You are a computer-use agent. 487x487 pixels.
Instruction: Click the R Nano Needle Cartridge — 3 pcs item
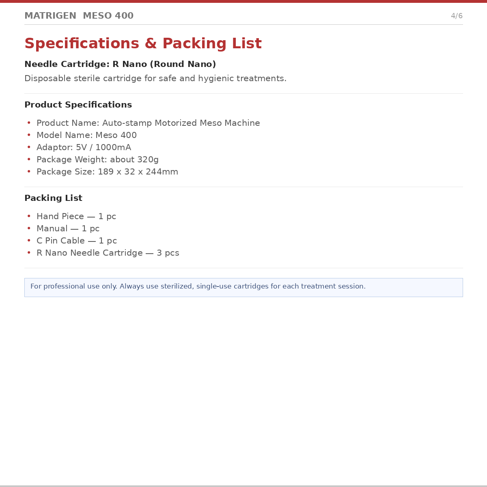point(108,253)
